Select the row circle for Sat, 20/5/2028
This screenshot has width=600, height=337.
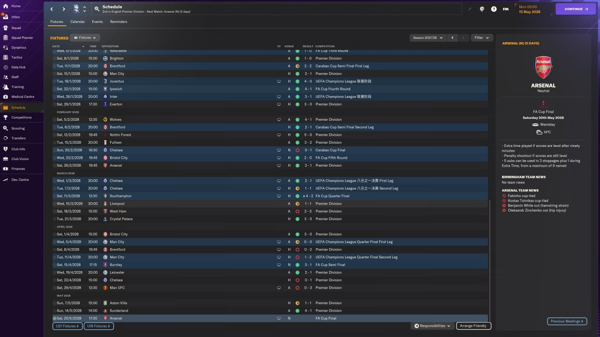tap(54, 318)
